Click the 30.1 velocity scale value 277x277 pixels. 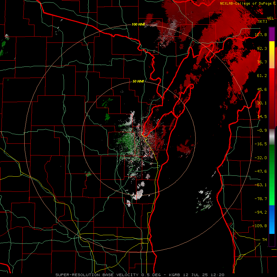point(262,103)
